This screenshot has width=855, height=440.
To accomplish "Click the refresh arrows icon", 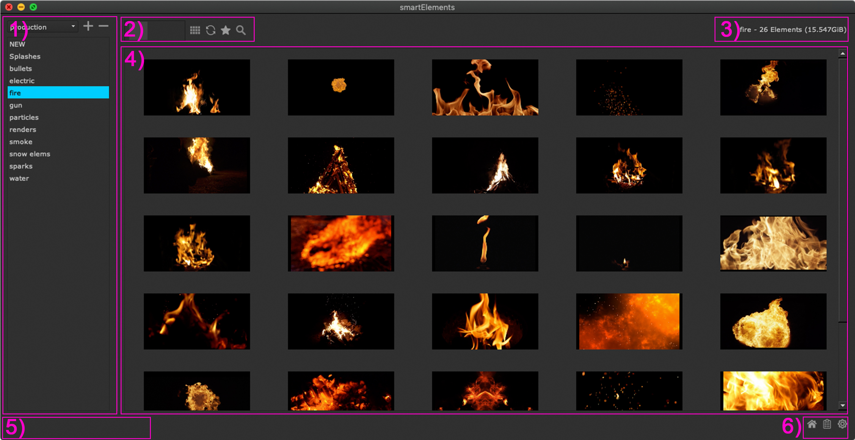I will click(x=210, y=30).
